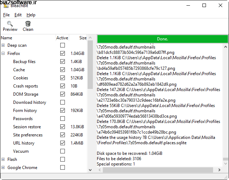The width and height of the screenshot is (229, 180).
Task: Uncheck the Crash reports checkbox
Action: [x=62, y=86]
